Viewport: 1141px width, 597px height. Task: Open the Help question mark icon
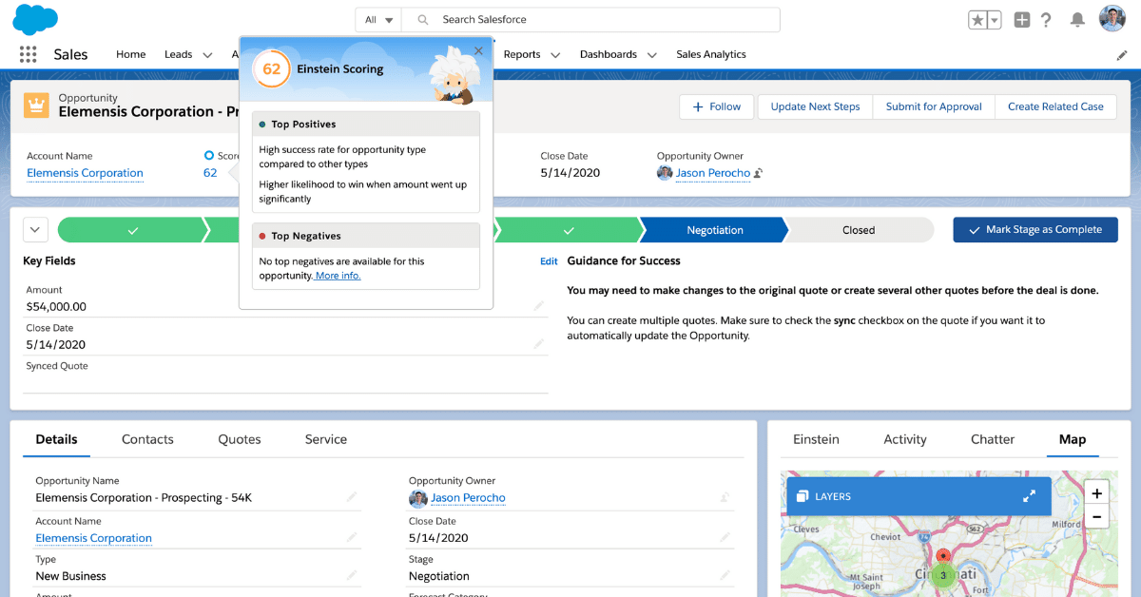(1046, 20)
